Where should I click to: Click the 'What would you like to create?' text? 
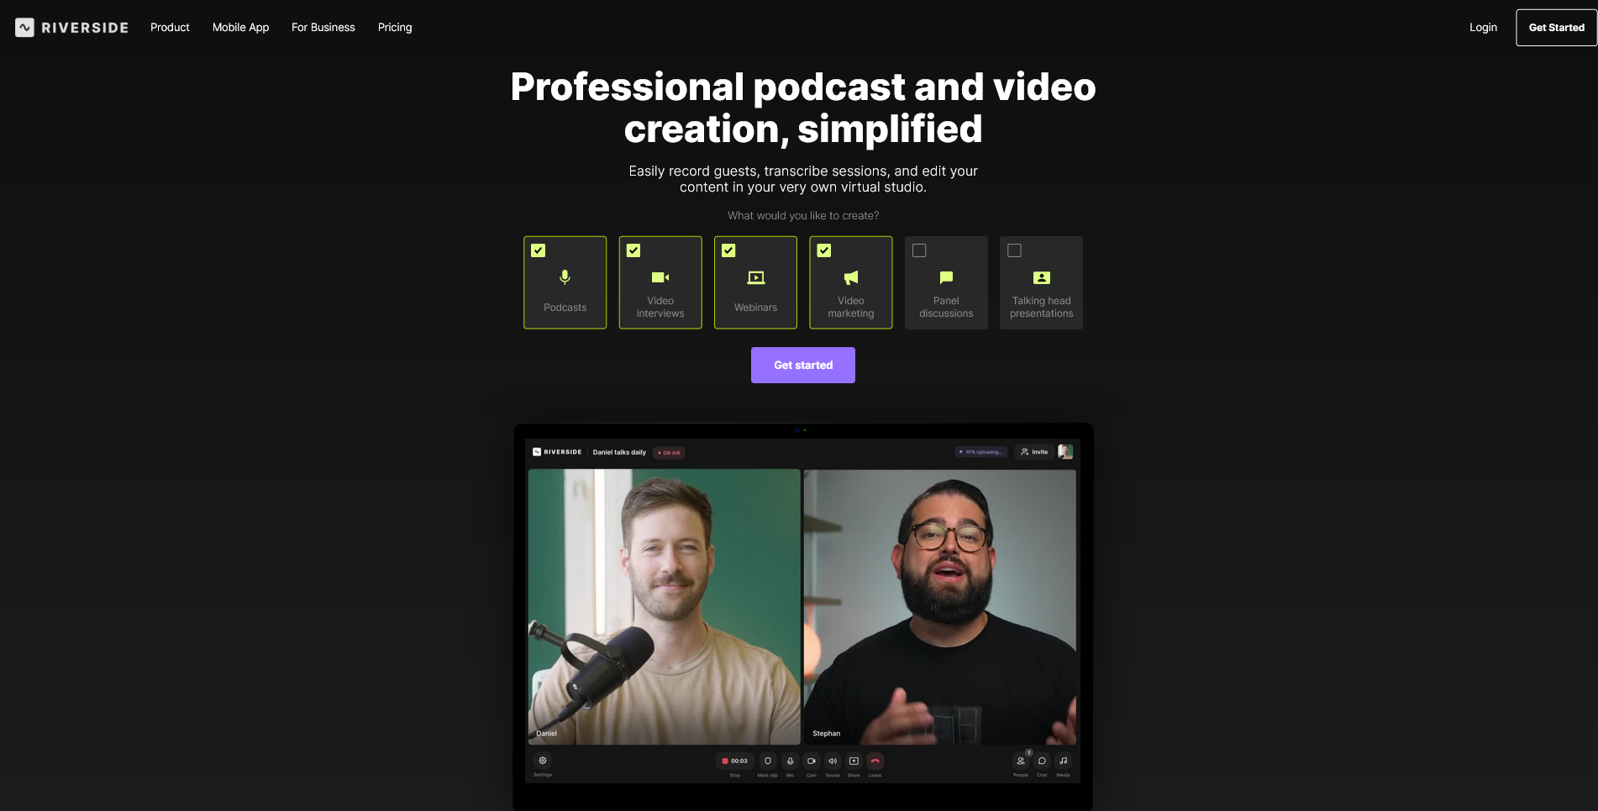click(x=803, y=216)
